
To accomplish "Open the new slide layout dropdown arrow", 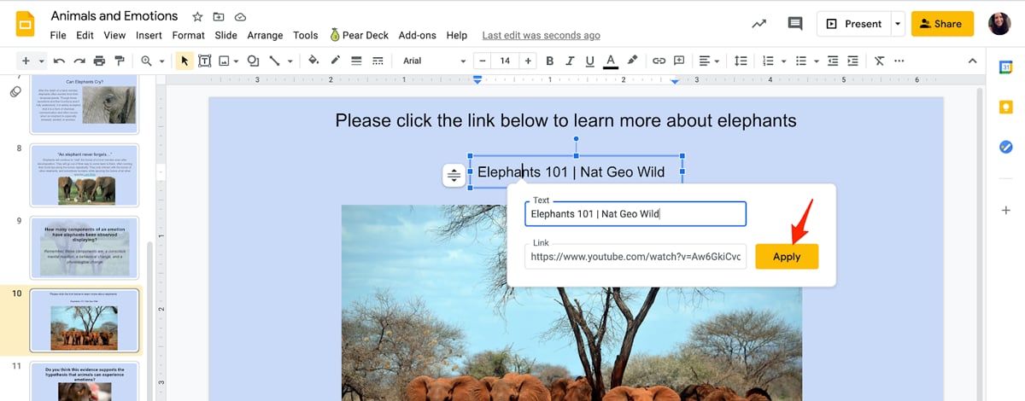I will tap(41, 61).
